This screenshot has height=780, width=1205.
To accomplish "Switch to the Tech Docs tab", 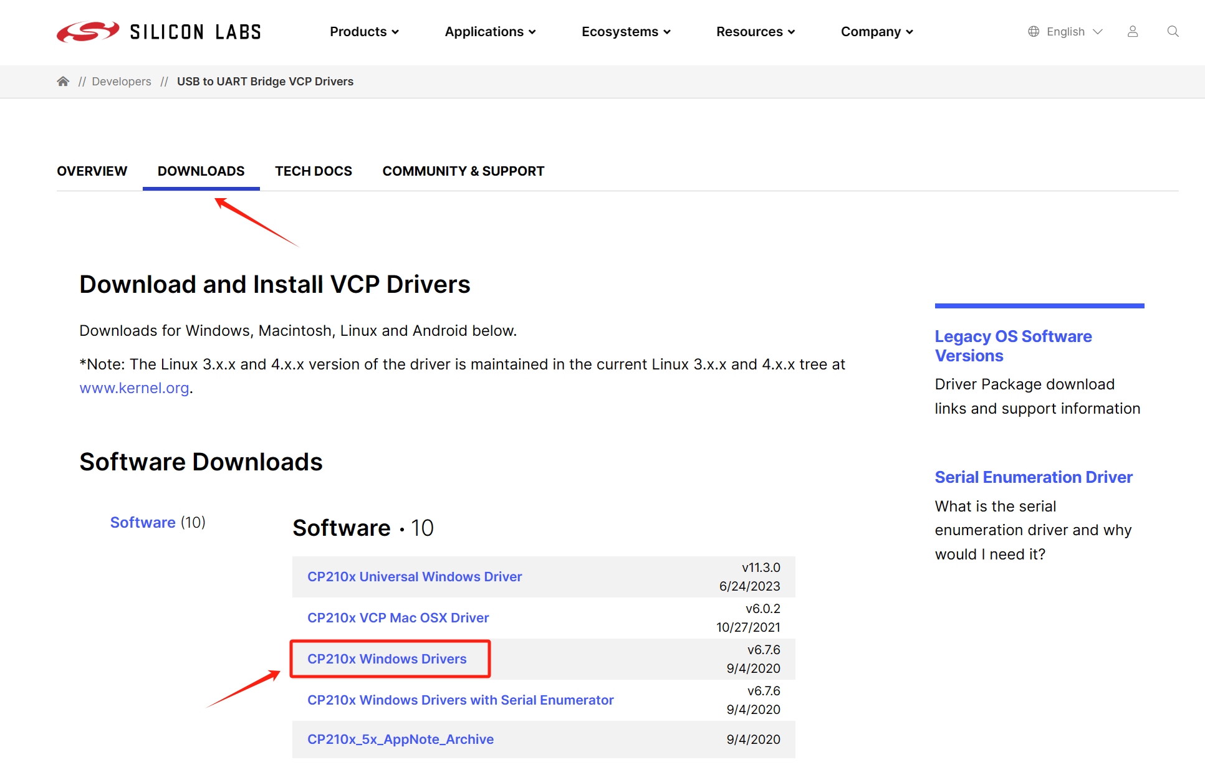I will tap(314, 171).
